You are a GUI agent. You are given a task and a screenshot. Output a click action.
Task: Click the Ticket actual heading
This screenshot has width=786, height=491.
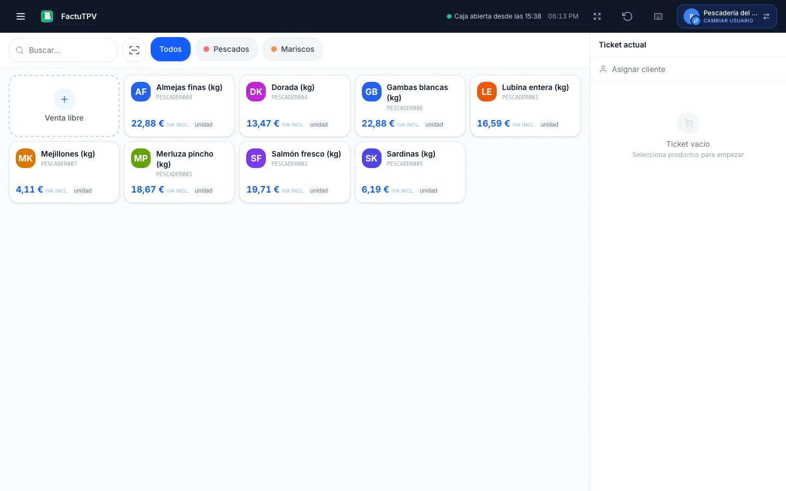pos(622,45)
